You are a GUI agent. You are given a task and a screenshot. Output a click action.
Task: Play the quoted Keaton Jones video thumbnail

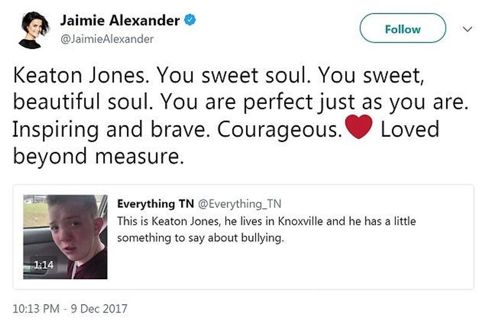pyautogui.click(x=65, y=237)
